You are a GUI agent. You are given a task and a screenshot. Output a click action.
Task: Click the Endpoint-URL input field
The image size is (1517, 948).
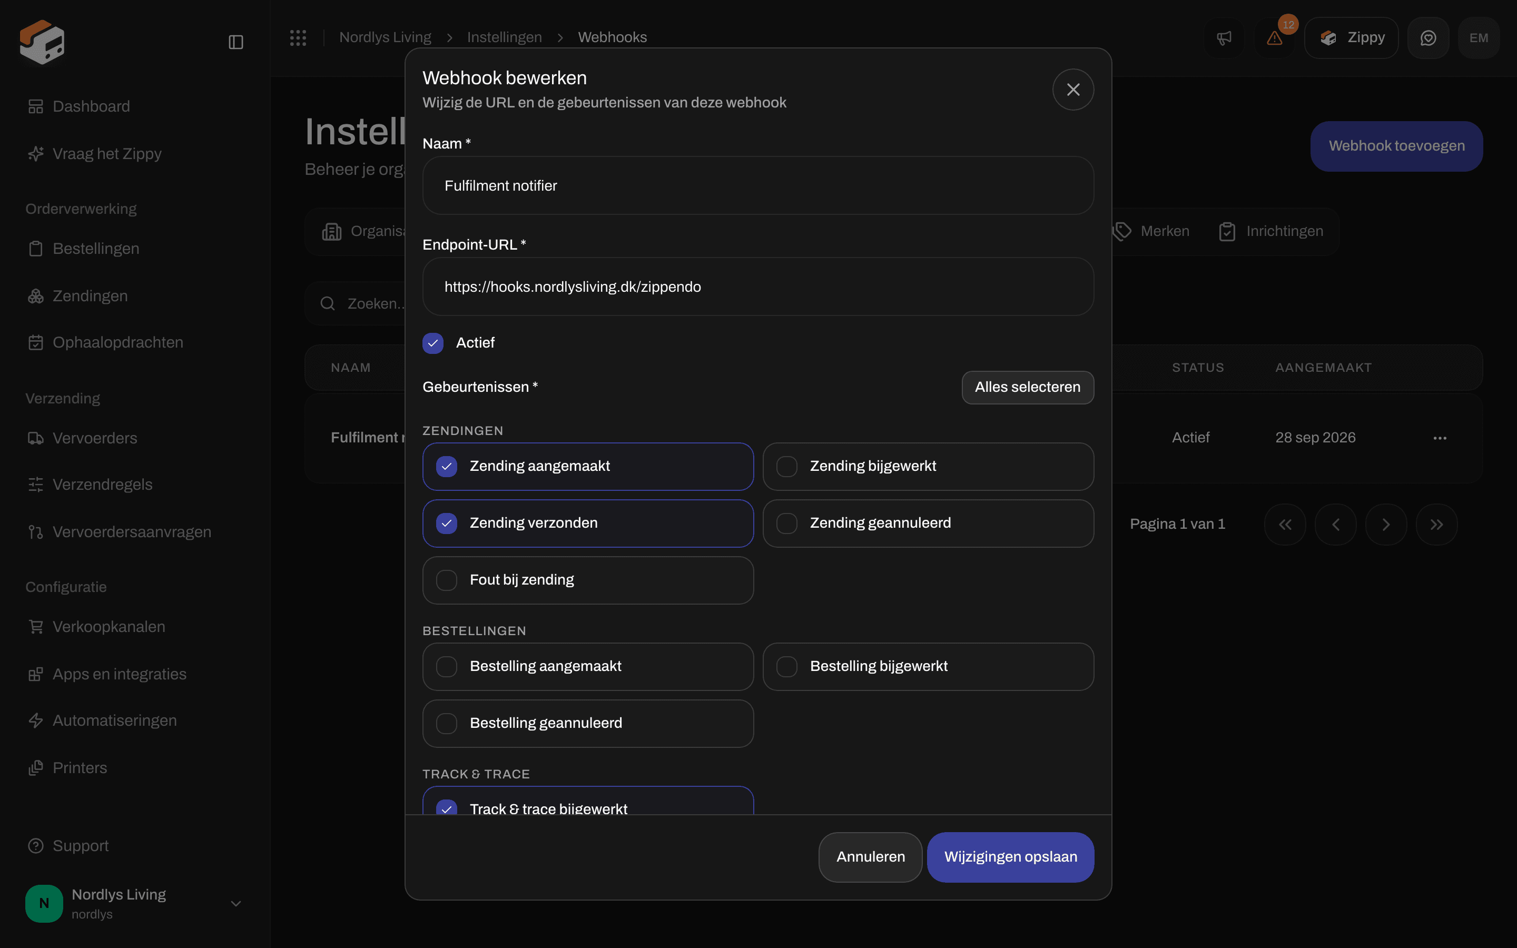click(758, 287)
